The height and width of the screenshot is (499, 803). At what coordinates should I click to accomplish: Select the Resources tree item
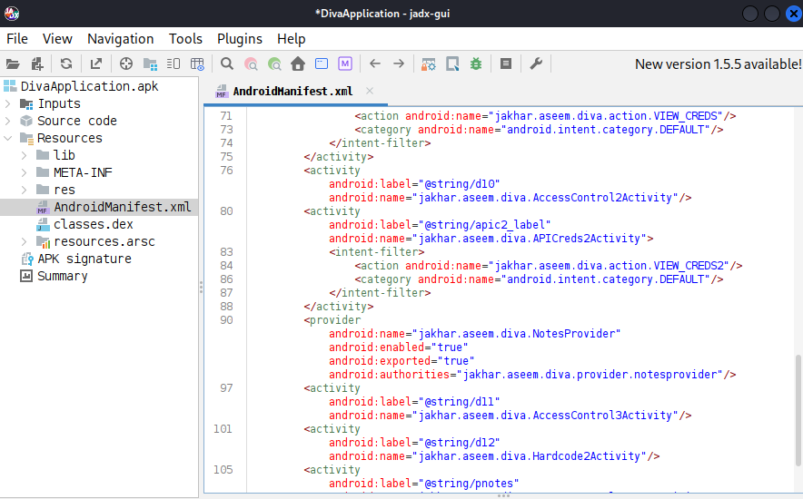[70, 138]
